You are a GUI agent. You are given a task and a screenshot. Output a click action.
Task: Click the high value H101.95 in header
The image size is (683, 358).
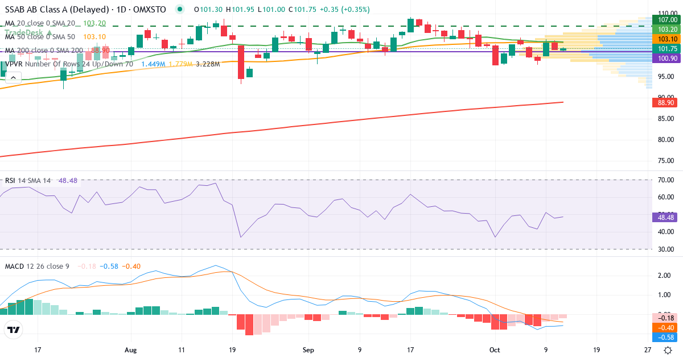tap(240, 10)
